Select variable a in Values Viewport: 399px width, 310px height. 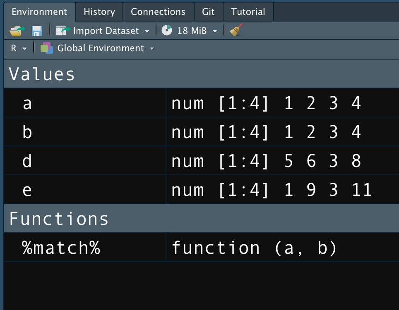(27, 103)
